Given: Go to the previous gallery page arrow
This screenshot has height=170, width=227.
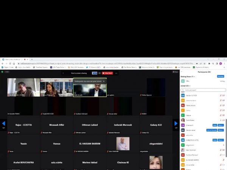Looking at the screenshot, I should [4, 124].
